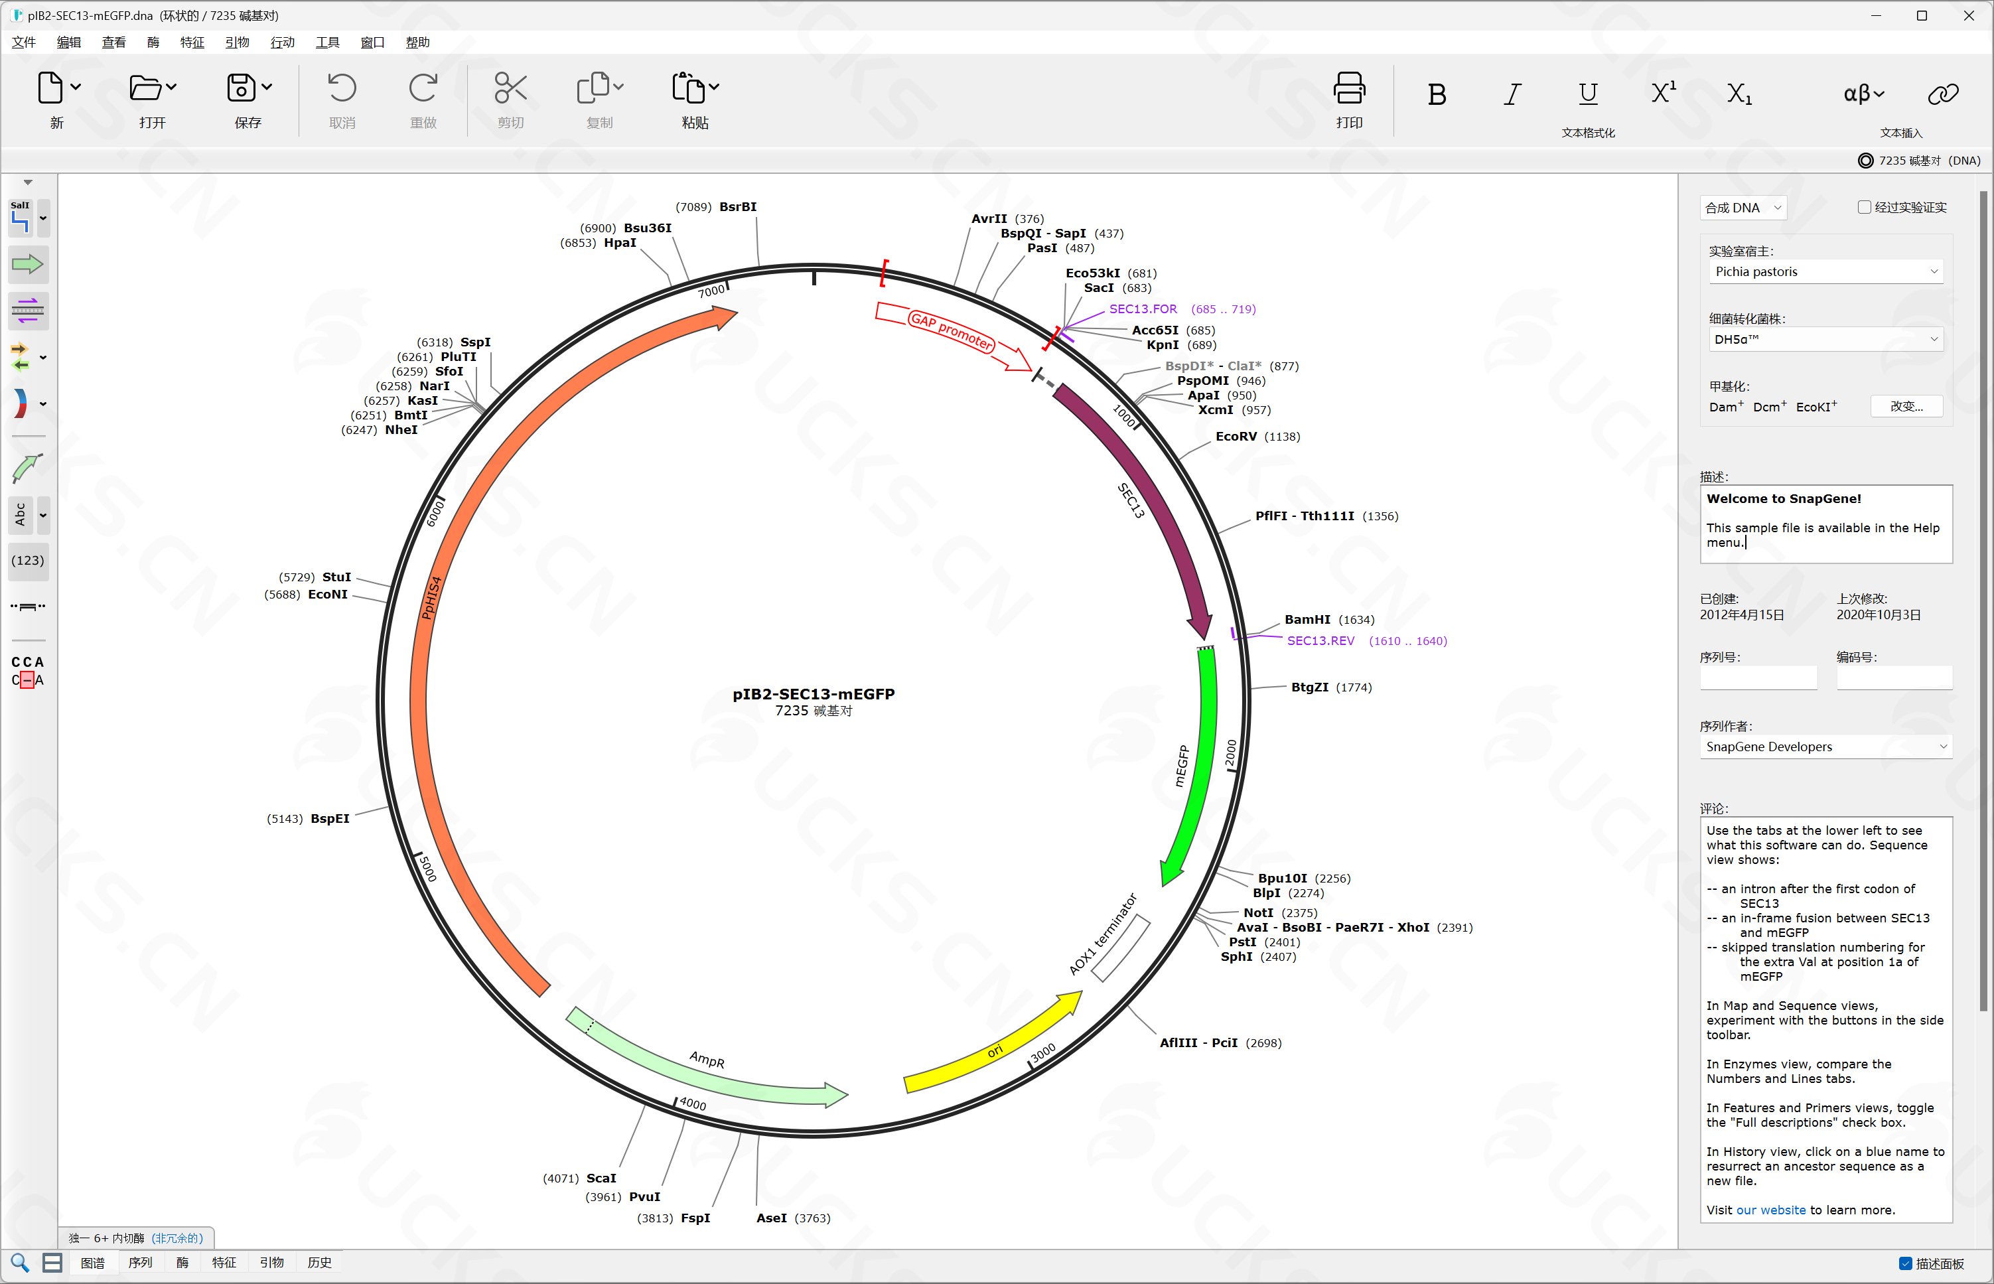The height and width of the screenshot is (1284, 1994).
Task: Expand the Save dropdown arrow
Action: pos(267,87)
